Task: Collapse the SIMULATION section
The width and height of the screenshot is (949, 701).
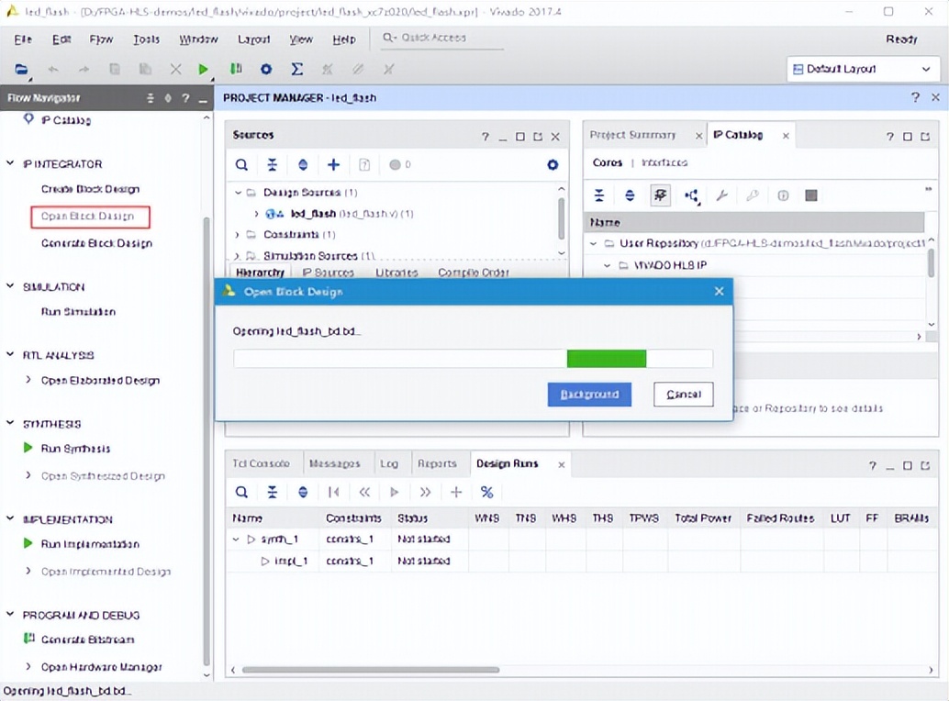Action: (x=10, y=286)
